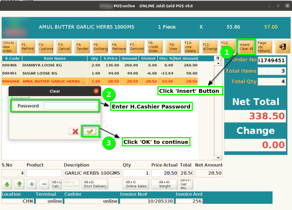Click the It.Code column header
Image resolution: width=292 pixels, height=210 pixels.
tap(12, 58)
